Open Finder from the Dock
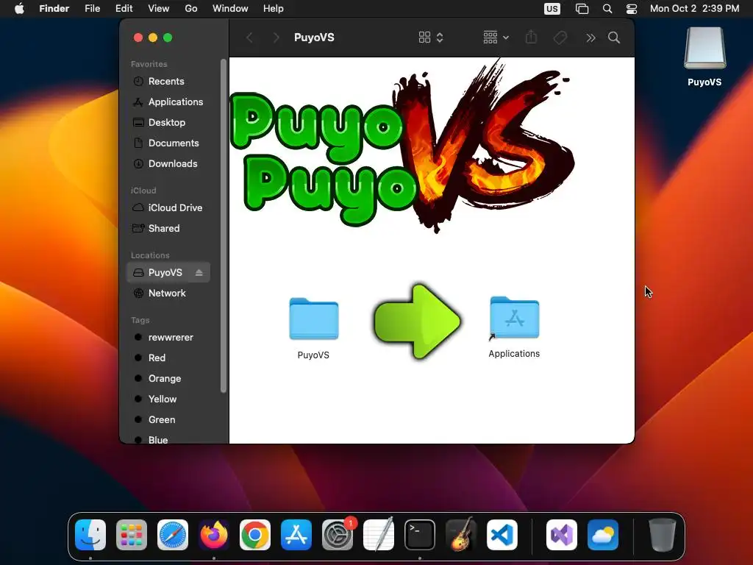 (x=90, y=535)
